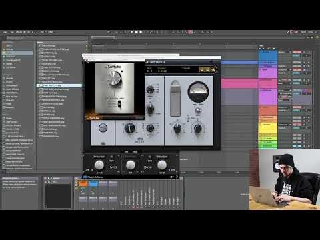Click the small round button below the VU meter
This screenshot has width=320, height=240.
point(197,111)
